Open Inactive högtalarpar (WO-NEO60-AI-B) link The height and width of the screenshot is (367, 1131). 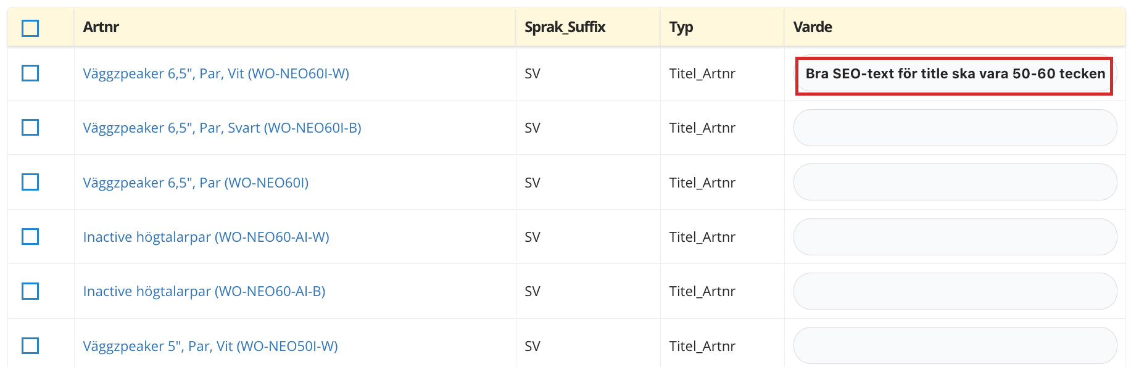204,291
